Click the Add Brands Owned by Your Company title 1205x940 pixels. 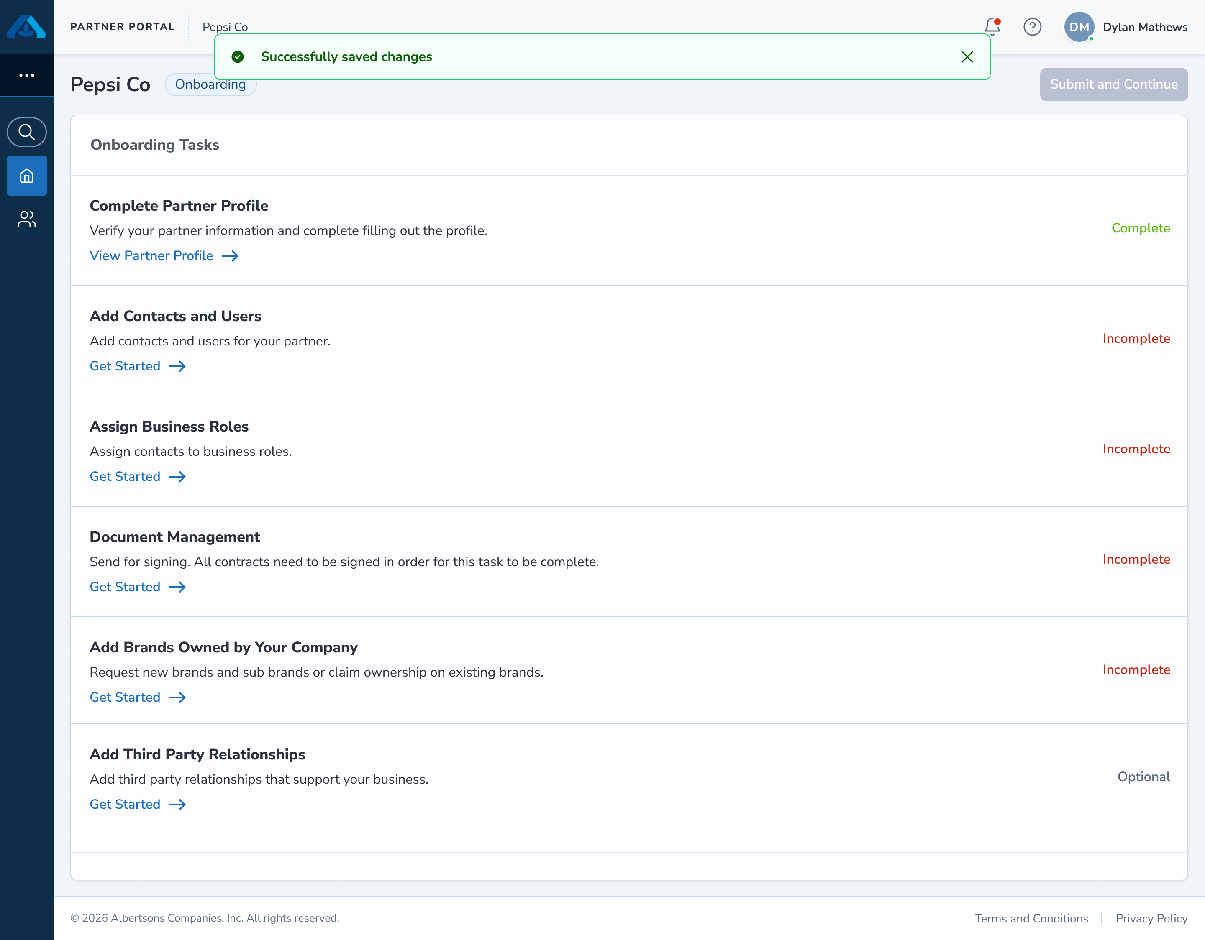coord(224,647)
